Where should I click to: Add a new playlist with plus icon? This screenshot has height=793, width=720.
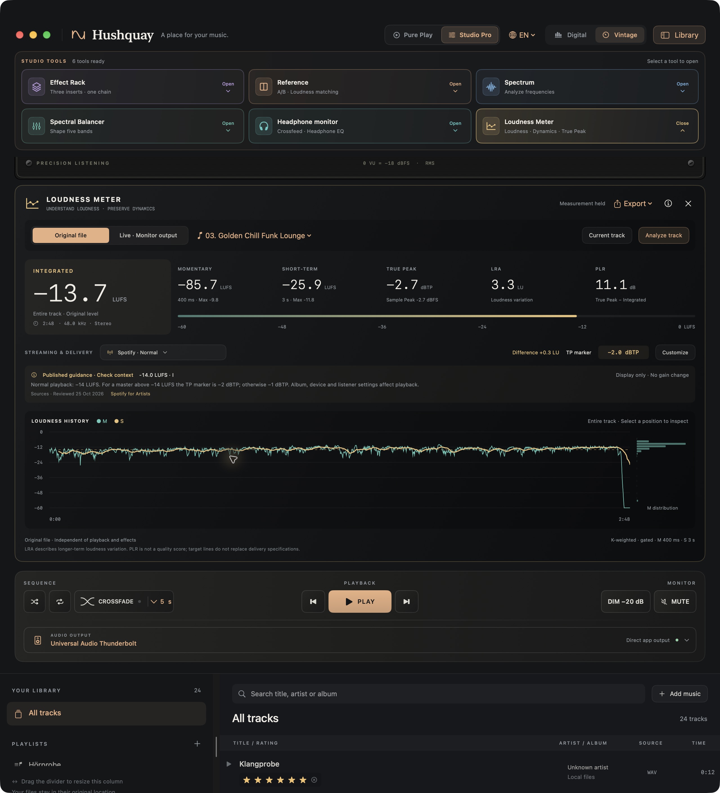coord(197,744)
